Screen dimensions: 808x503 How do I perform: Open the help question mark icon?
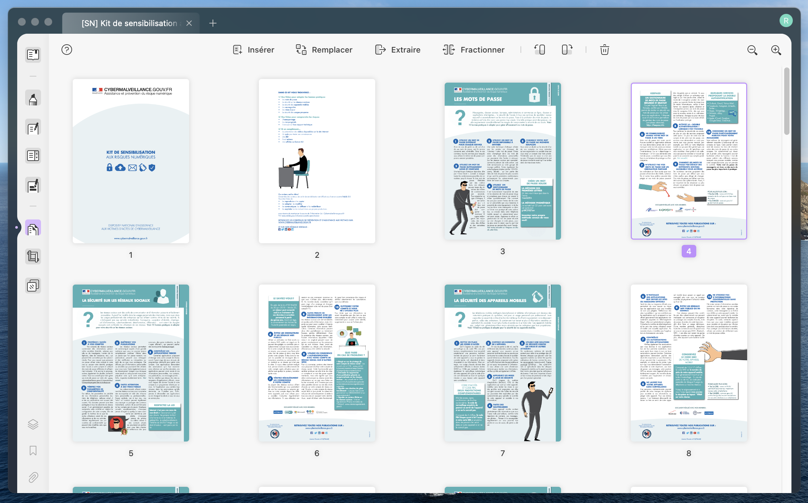(x=66, y=50)
